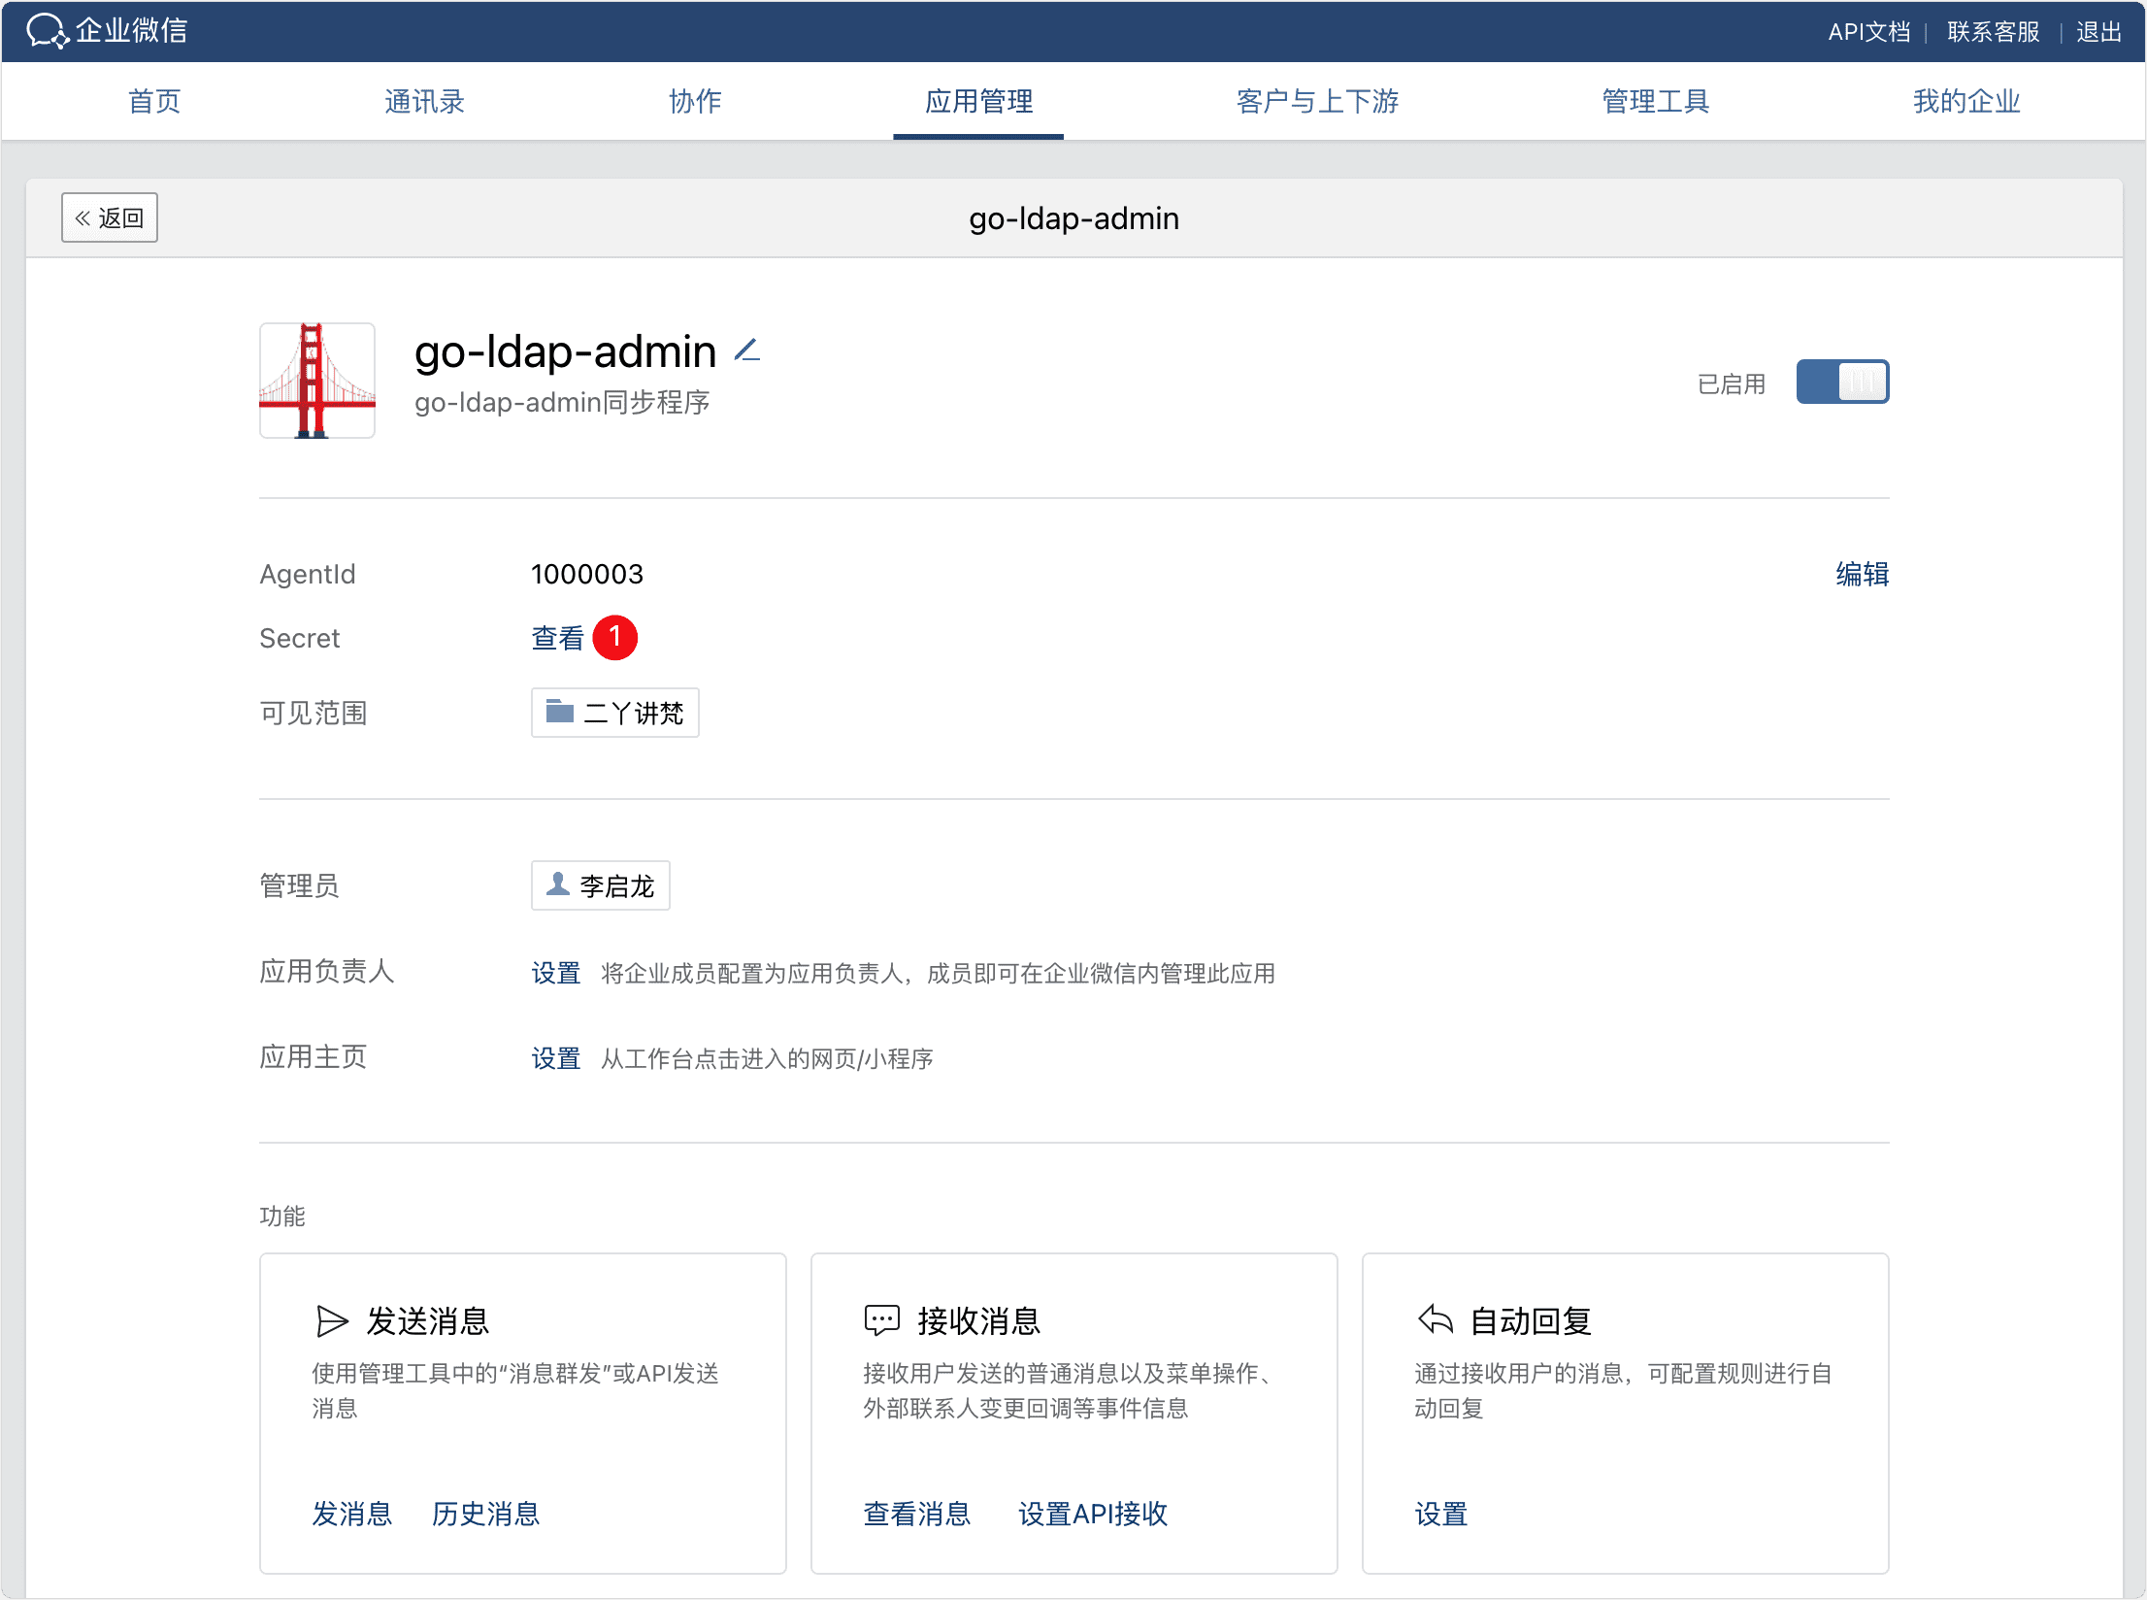Open the 协作 tab
The height and width of the screenshot is (1600, 2147).
(x=695, y=101)
